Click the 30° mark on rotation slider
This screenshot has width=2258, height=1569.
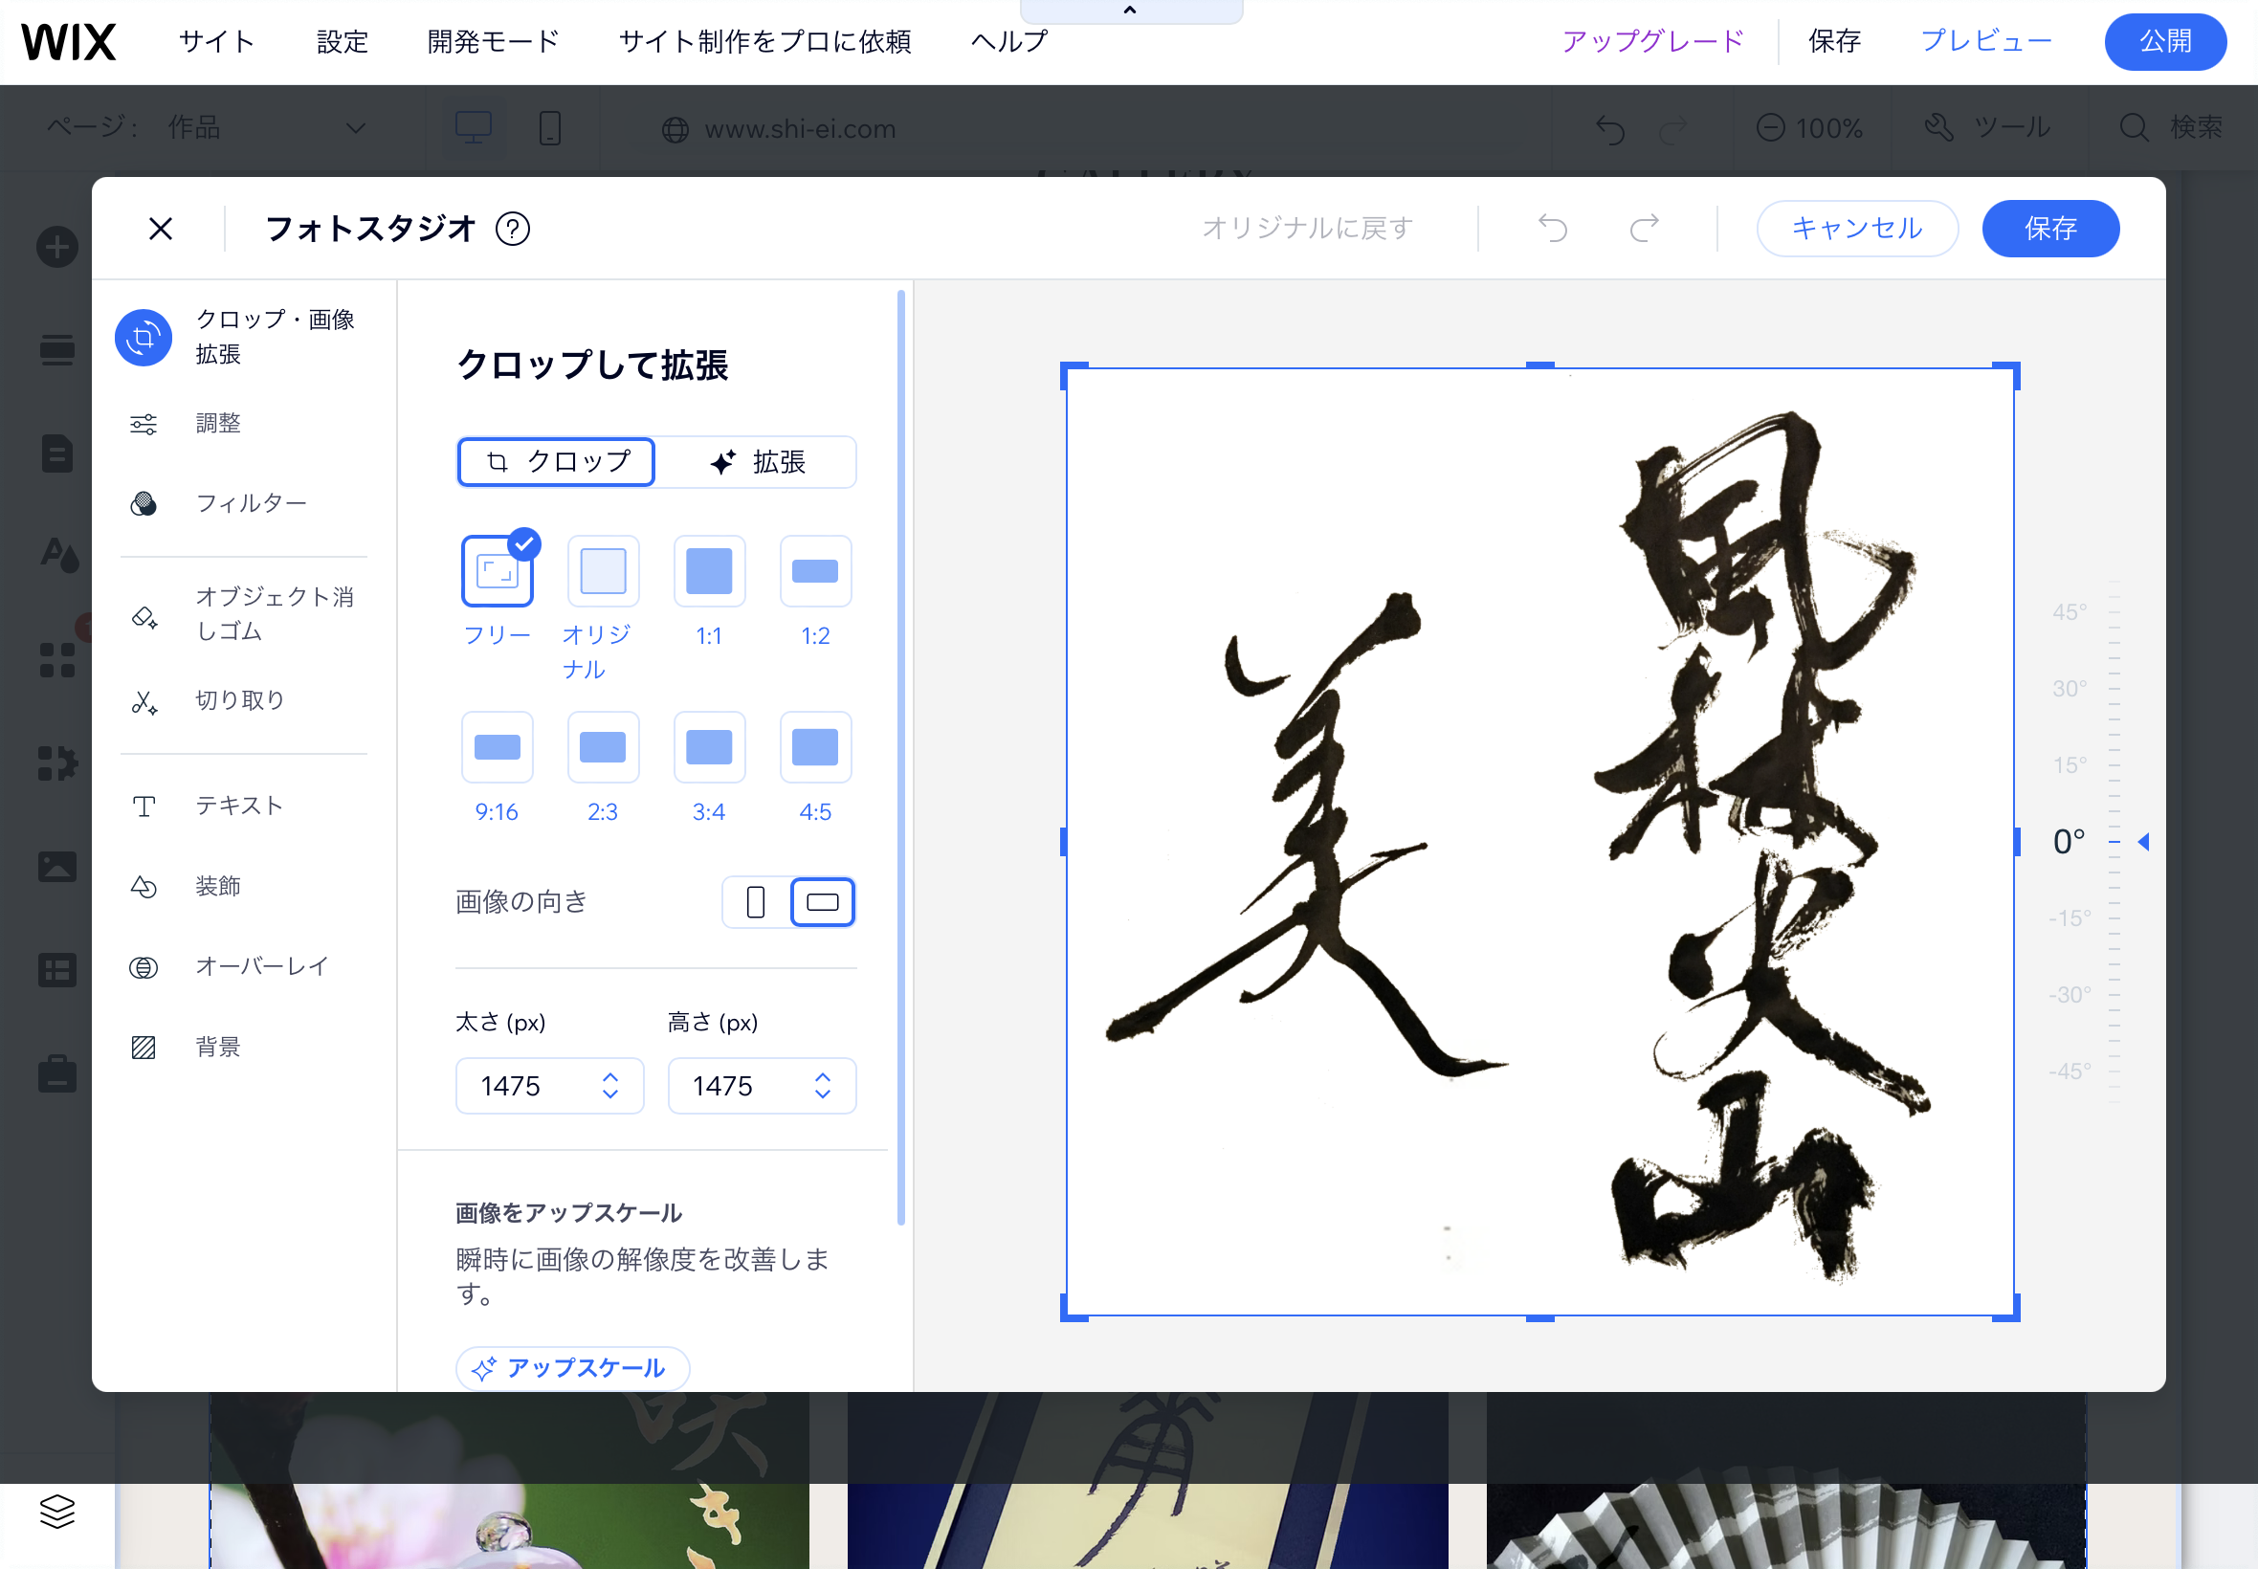2070,689
